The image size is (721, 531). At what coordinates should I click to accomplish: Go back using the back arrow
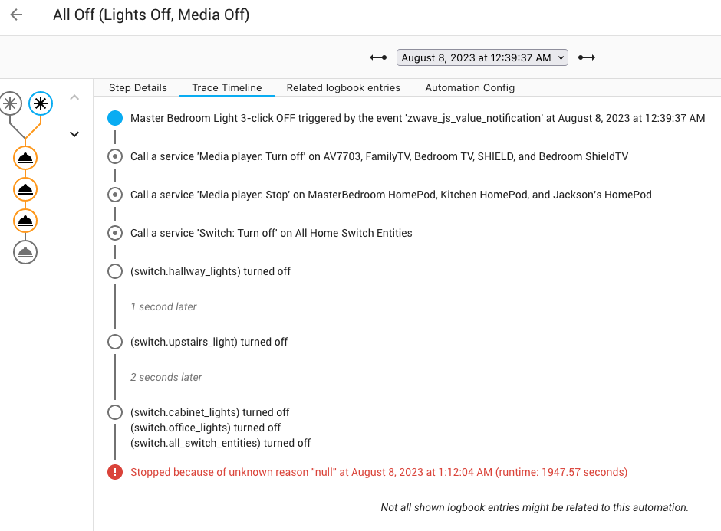click(x=16, y=15)
